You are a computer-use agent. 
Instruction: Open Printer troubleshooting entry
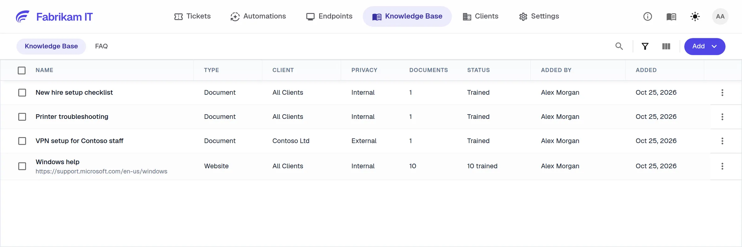coord(72,117)
